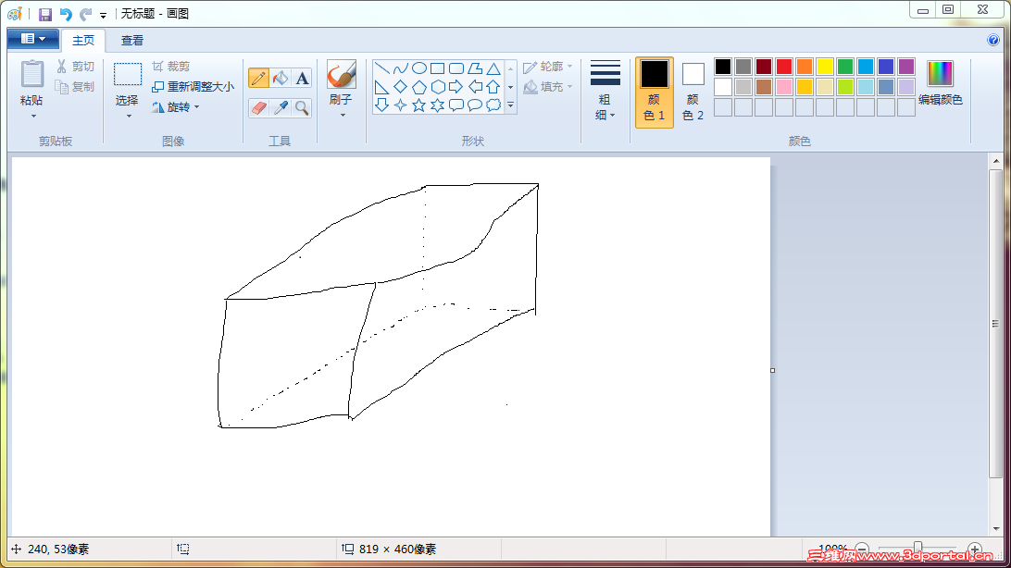This screenshot has width=1011, height=568.
Task: Click the Undo arrow in the title bar
Action: (66, 14)
